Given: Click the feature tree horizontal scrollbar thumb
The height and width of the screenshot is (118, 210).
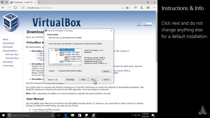Looking at the screenshot, I should (62, 65).
